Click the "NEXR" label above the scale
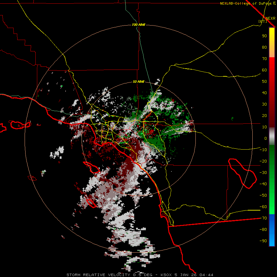Viewport: 277px width, 277px height. [x=270, y=18]
